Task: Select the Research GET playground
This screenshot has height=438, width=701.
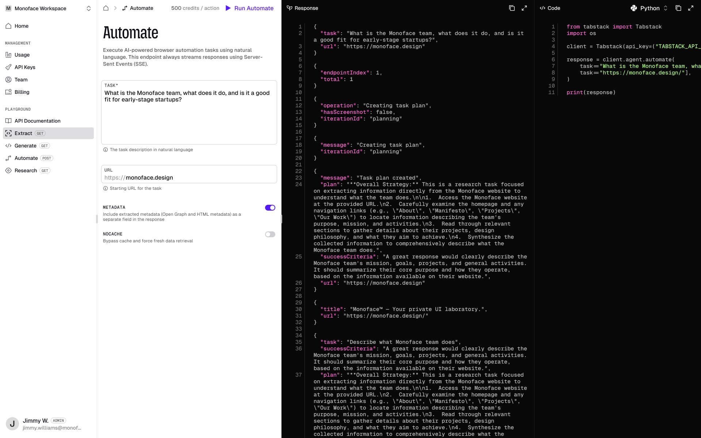Action: pos(48,170)
